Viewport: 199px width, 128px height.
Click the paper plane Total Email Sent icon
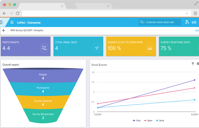coord(97,48)
